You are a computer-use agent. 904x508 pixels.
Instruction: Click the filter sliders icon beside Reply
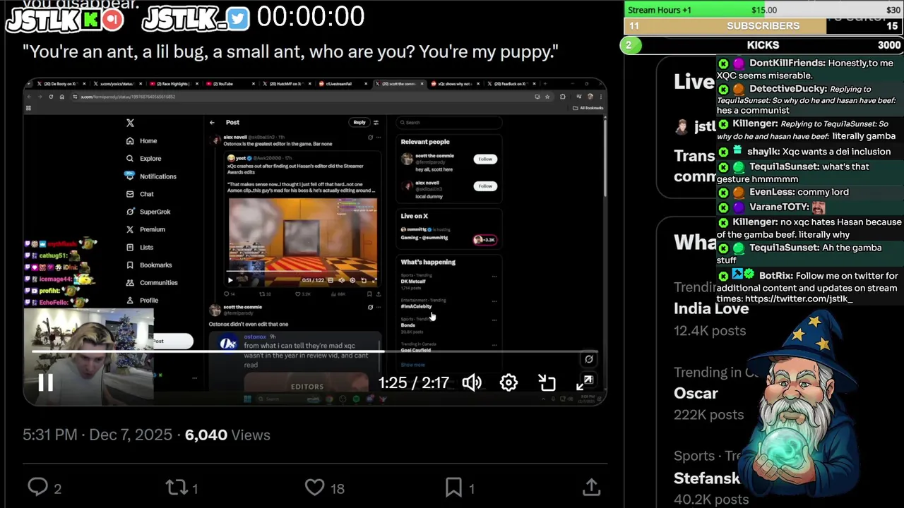376,122
